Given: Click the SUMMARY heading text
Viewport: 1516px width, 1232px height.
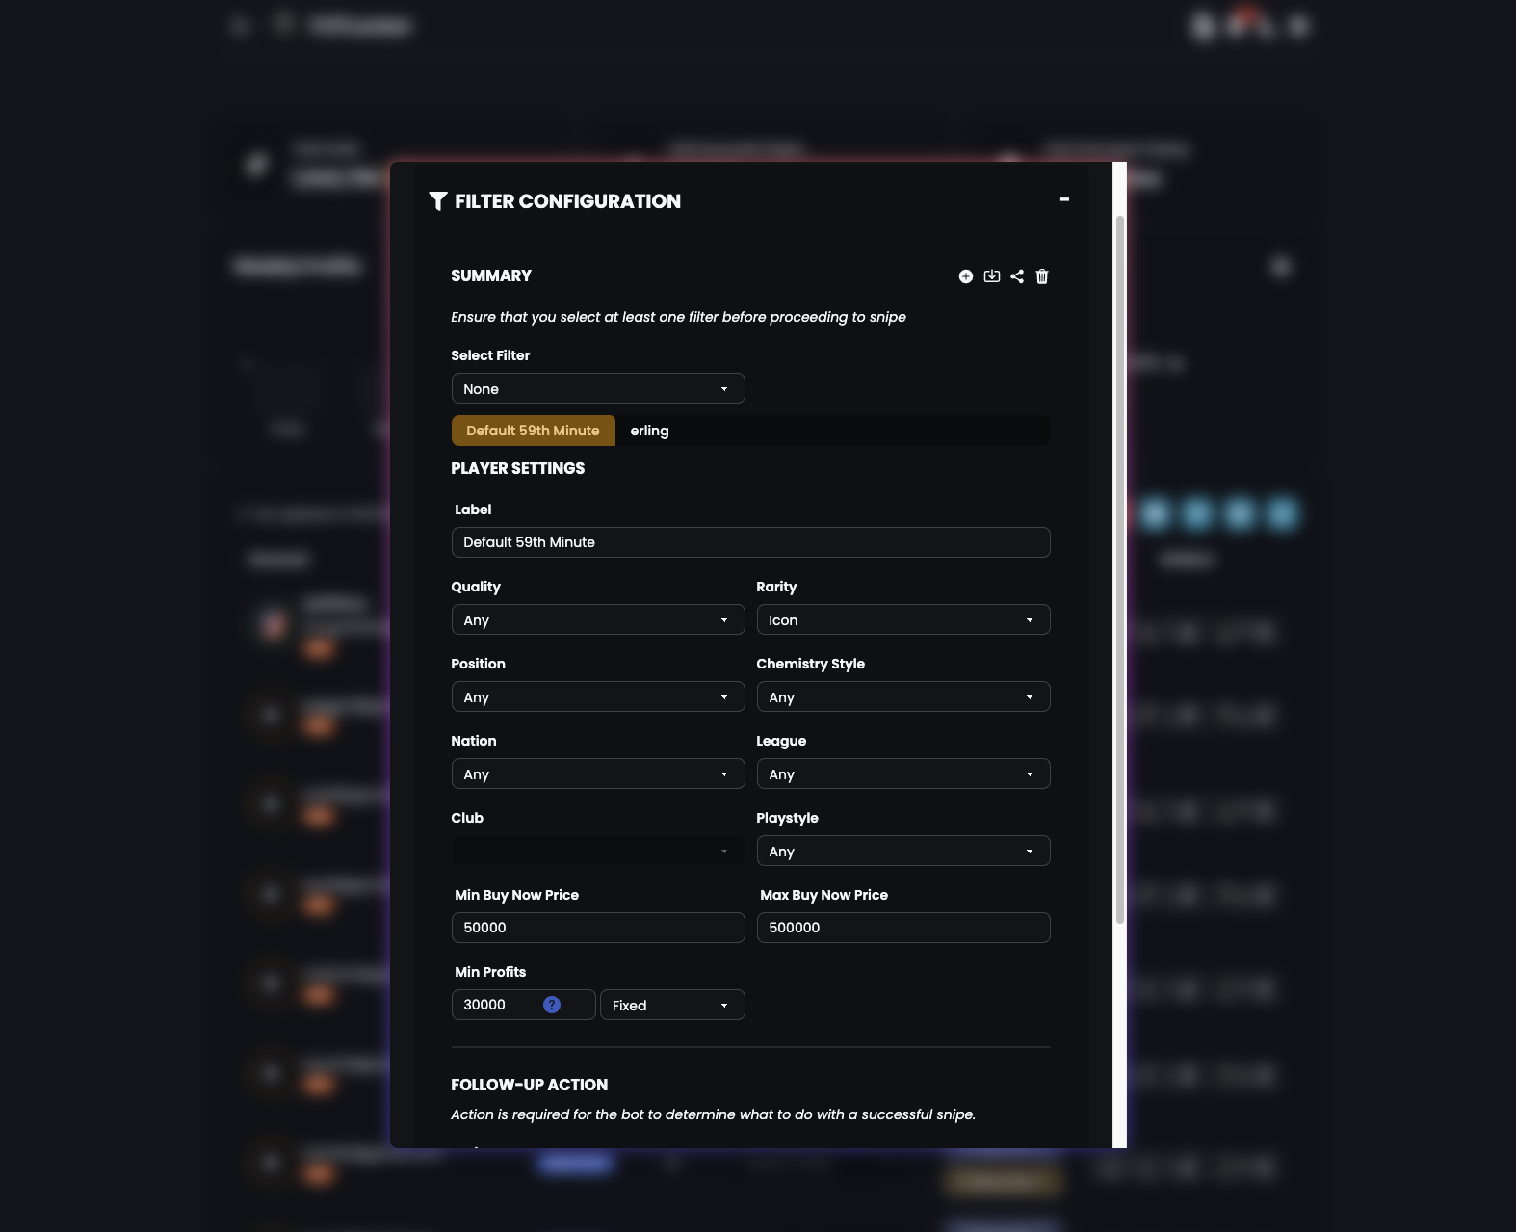Looking at the screenshot, I should click(x=491, y=275).
